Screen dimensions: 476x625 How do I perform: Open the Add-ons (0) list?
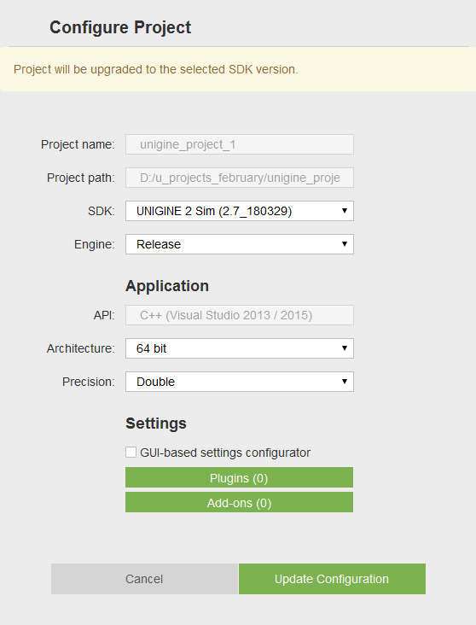(x=239, y=502)
